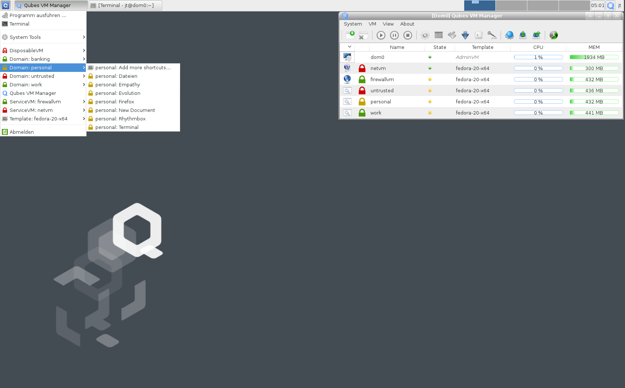Open the About menu
The image size is (625, 388).
407,24
